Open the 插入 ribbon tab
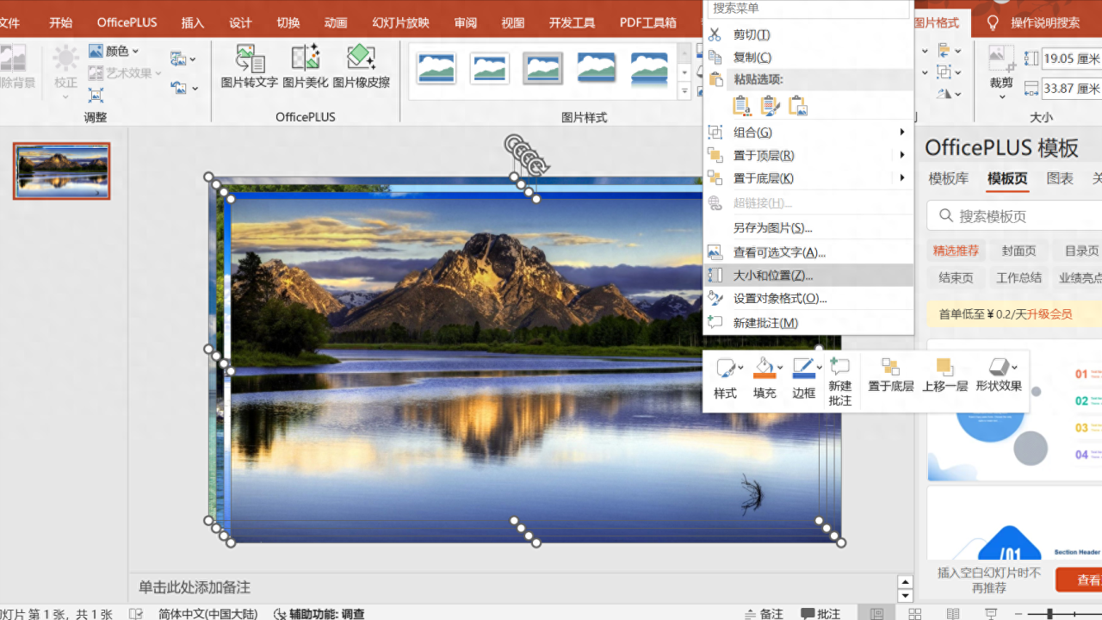The width and height of the screenshot is (1102, 620). click(193, 22)
